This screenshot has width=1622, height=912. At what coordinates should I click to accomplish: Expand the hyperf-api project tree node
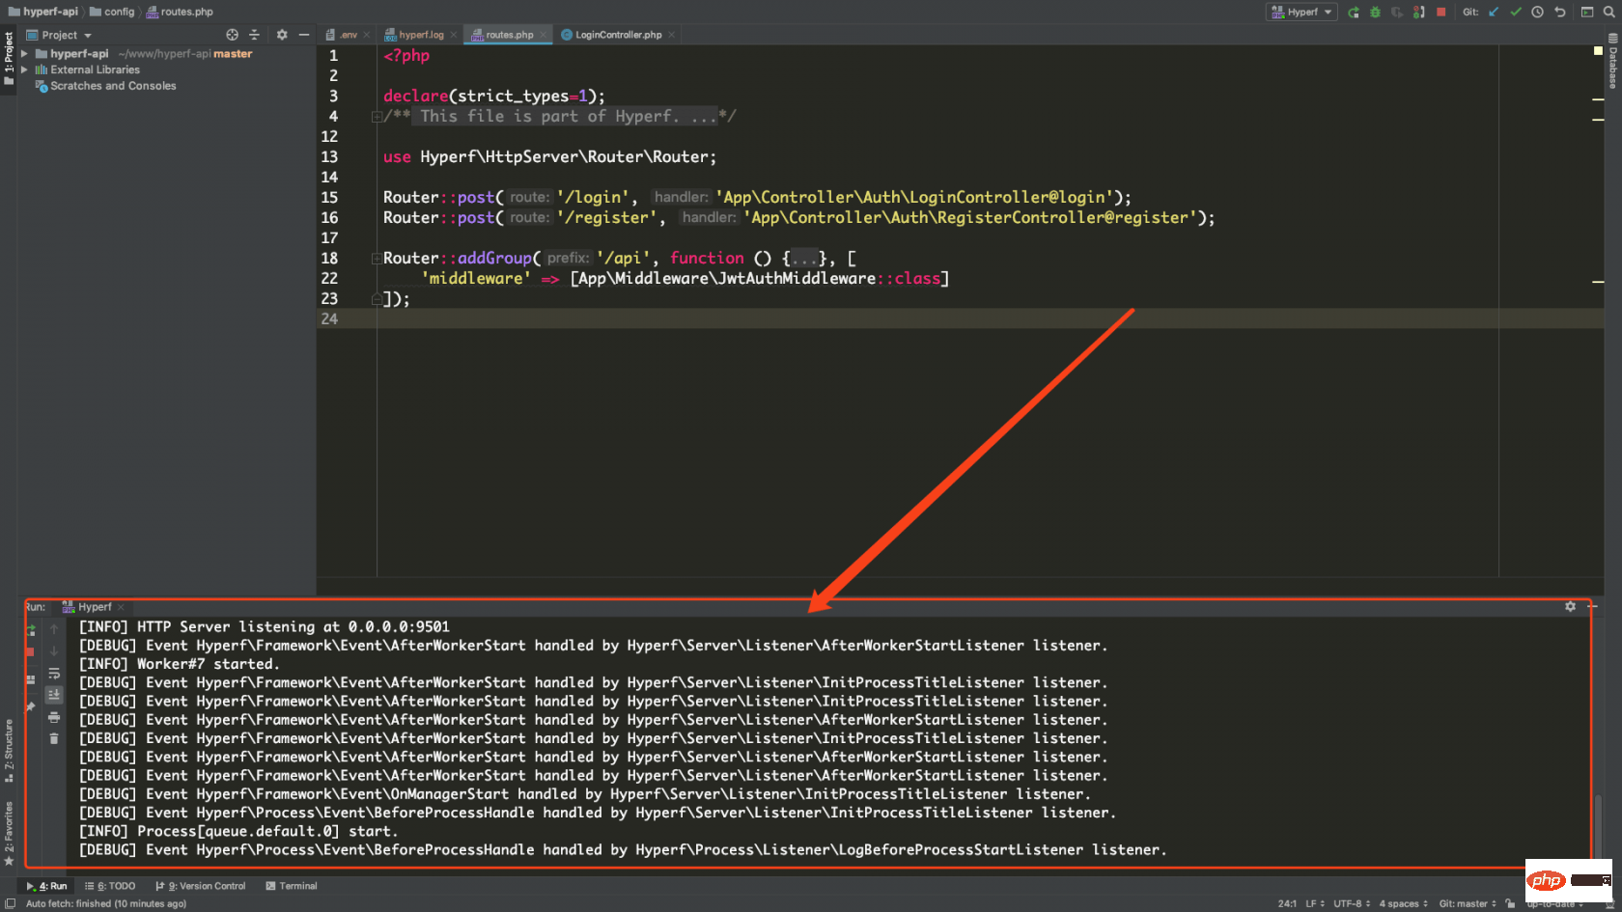[24, 54]
